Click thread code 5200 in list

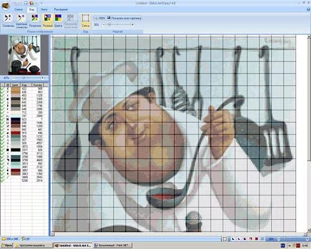click(x=25, y=181)
